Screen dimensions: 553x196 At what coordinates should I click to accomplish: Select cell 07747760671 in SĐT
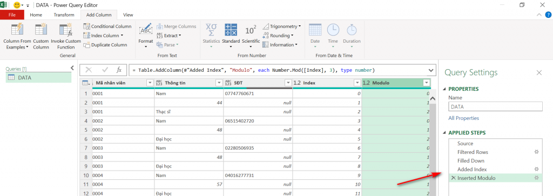[x=258, y=94]
